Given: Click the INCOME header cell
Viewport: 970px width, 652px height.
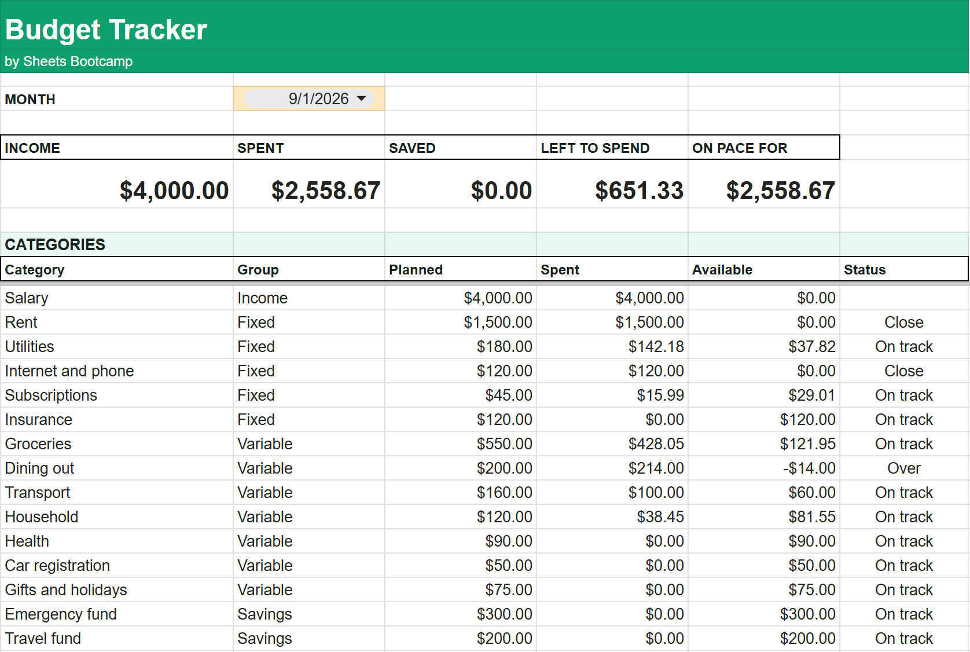Looking at the screenshot, I should 117,148.
